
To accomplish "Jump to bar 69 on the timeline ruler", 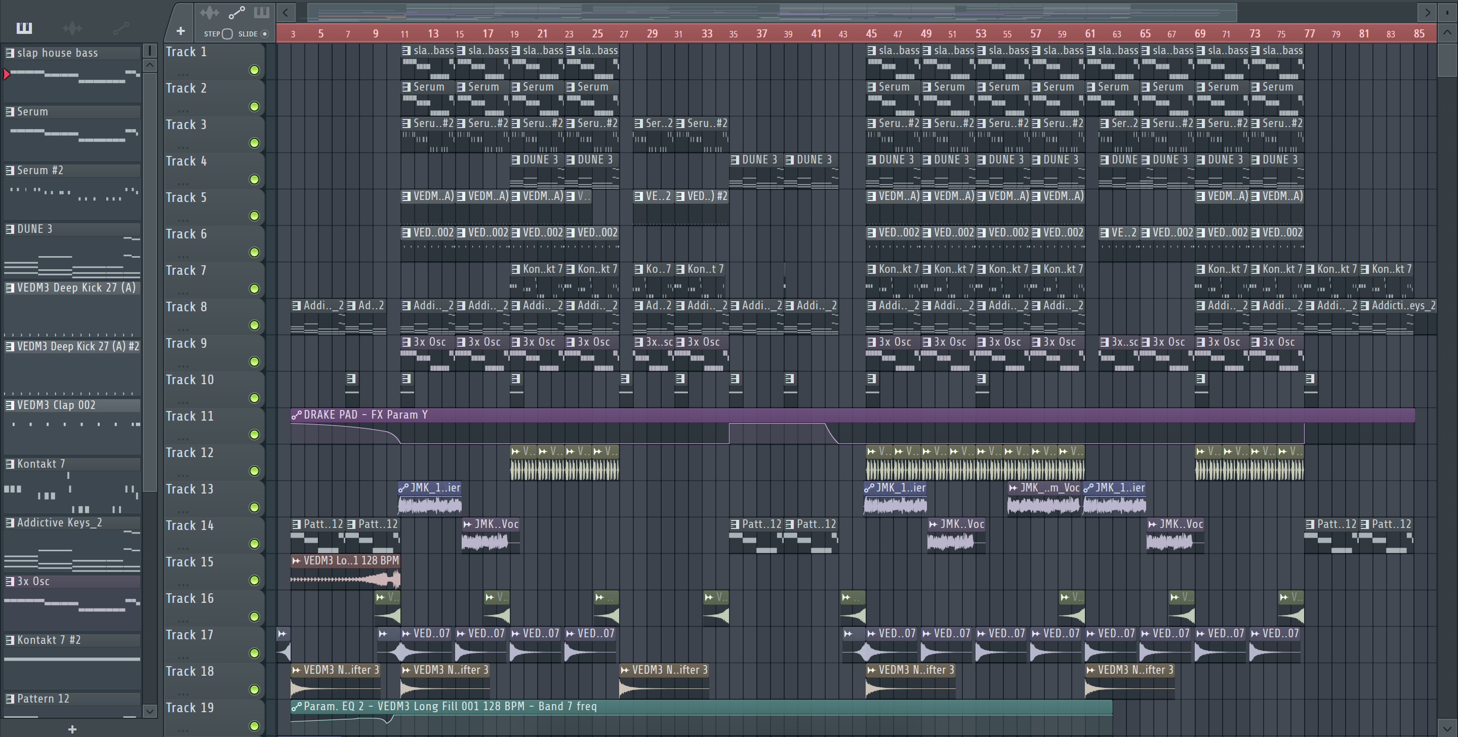I will click(1200, 33).
